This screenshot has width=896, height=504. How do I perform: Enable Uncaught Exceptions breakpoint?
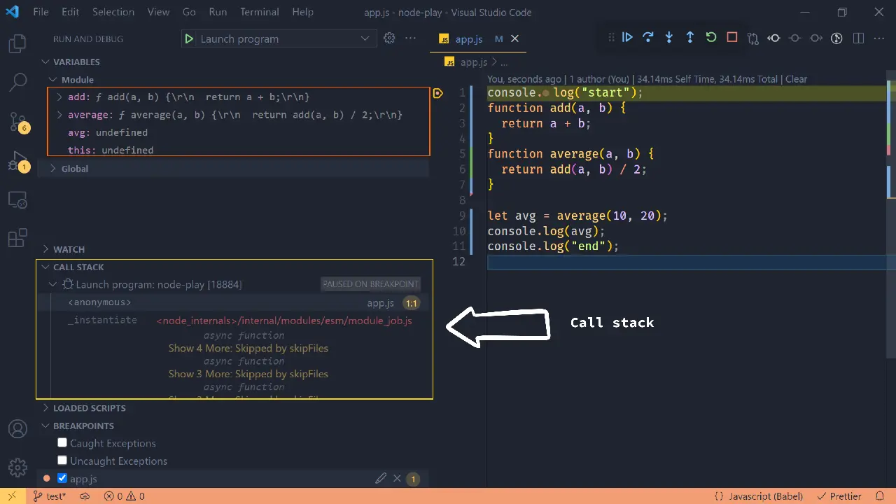[x=62, y=461]
